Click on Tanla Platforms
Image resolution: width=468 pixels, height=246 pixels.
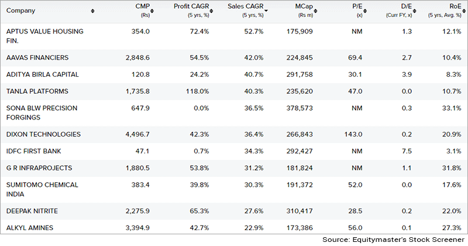(x=37, y=91)
